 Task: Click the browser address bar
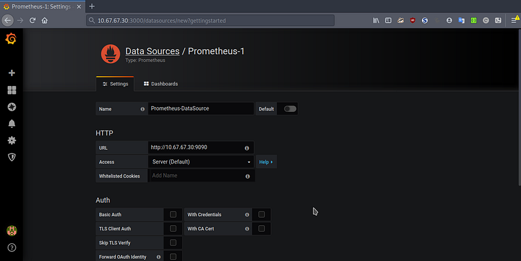point(210,20)
